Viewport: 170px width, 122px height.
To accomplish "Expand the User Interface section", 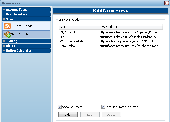I will tap(26, 14).
